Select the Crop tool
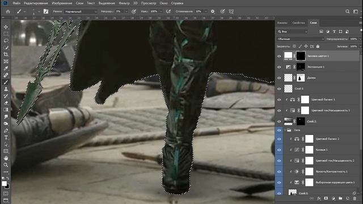This screenshot has height=204, width=363. 6,54
